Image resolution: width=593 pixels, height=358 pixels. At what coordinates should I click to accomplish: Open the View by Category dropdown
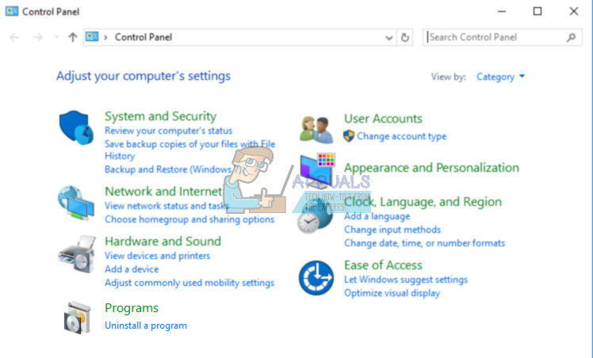[x=500, y=77]
